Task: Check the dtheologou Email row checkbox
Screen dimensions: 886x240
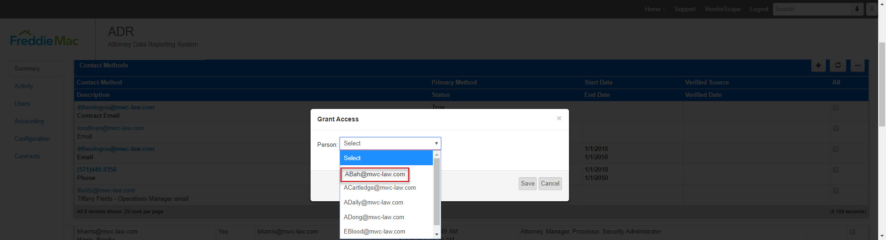Action: pos(836,149)
